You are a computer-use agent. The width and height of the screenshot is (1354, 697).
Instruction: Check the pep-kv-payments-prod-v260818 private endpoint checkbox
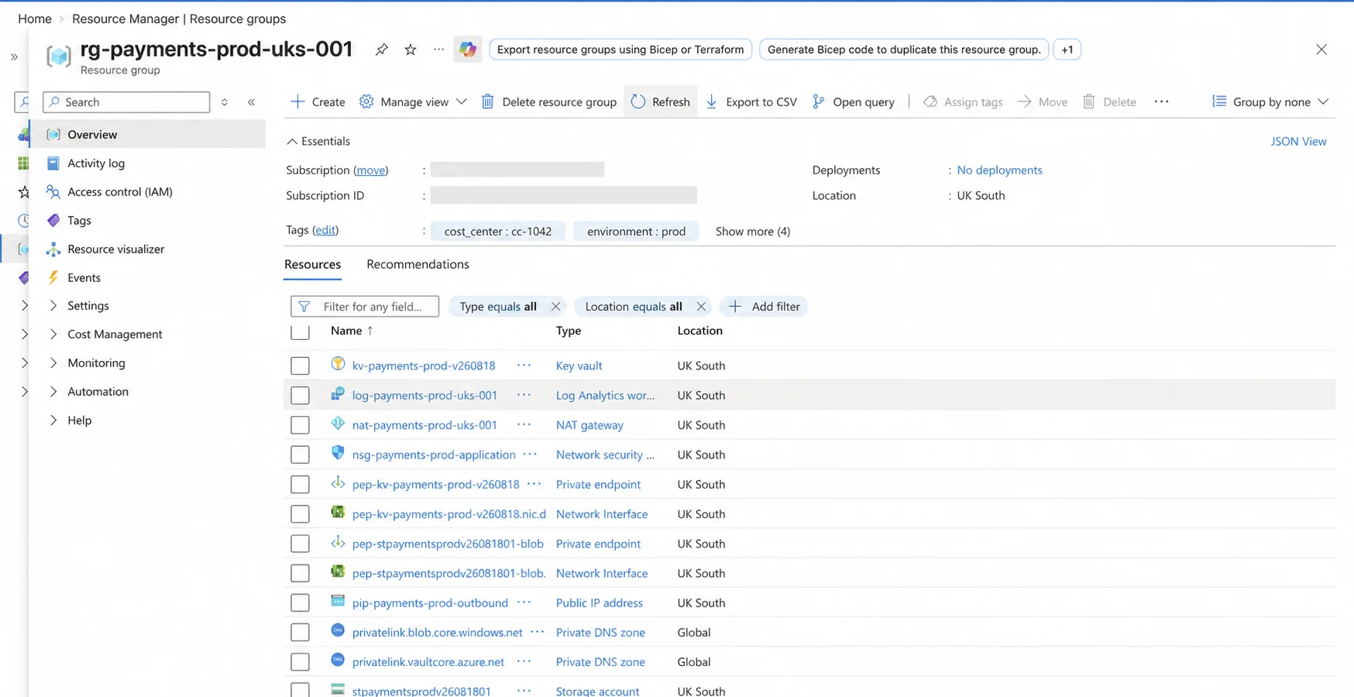pyautogui.click(x=300, y=485)
